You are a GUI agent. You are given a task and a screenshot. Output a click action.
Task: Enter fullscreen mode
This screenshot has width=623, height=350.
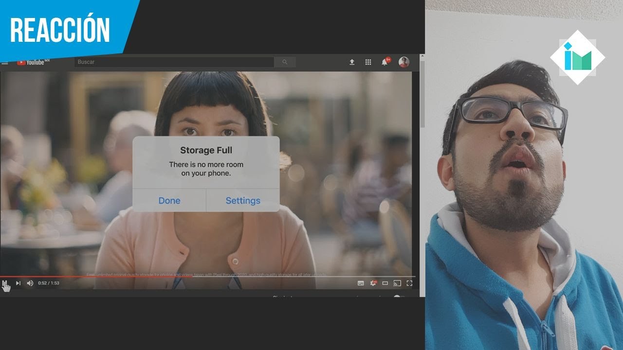tap(409, 283)
